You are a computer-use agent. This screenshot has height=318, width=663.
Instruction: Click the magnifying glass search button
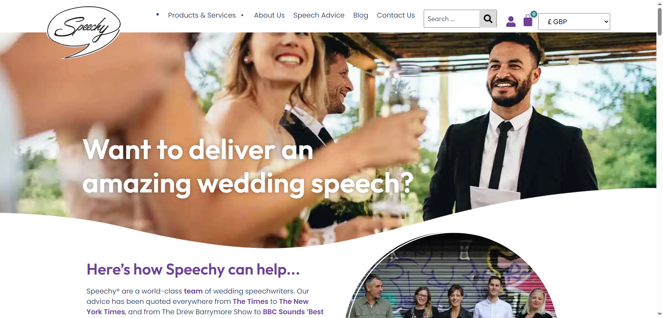488,19
